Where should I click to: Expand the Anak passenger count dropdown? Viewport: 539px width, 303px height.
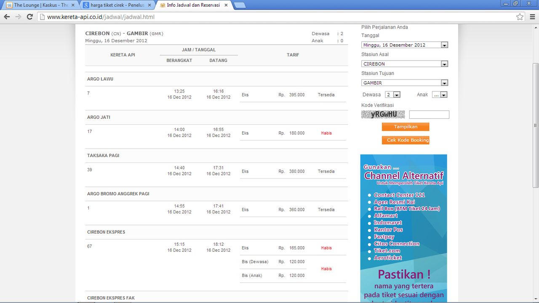[x=440, y=95]
